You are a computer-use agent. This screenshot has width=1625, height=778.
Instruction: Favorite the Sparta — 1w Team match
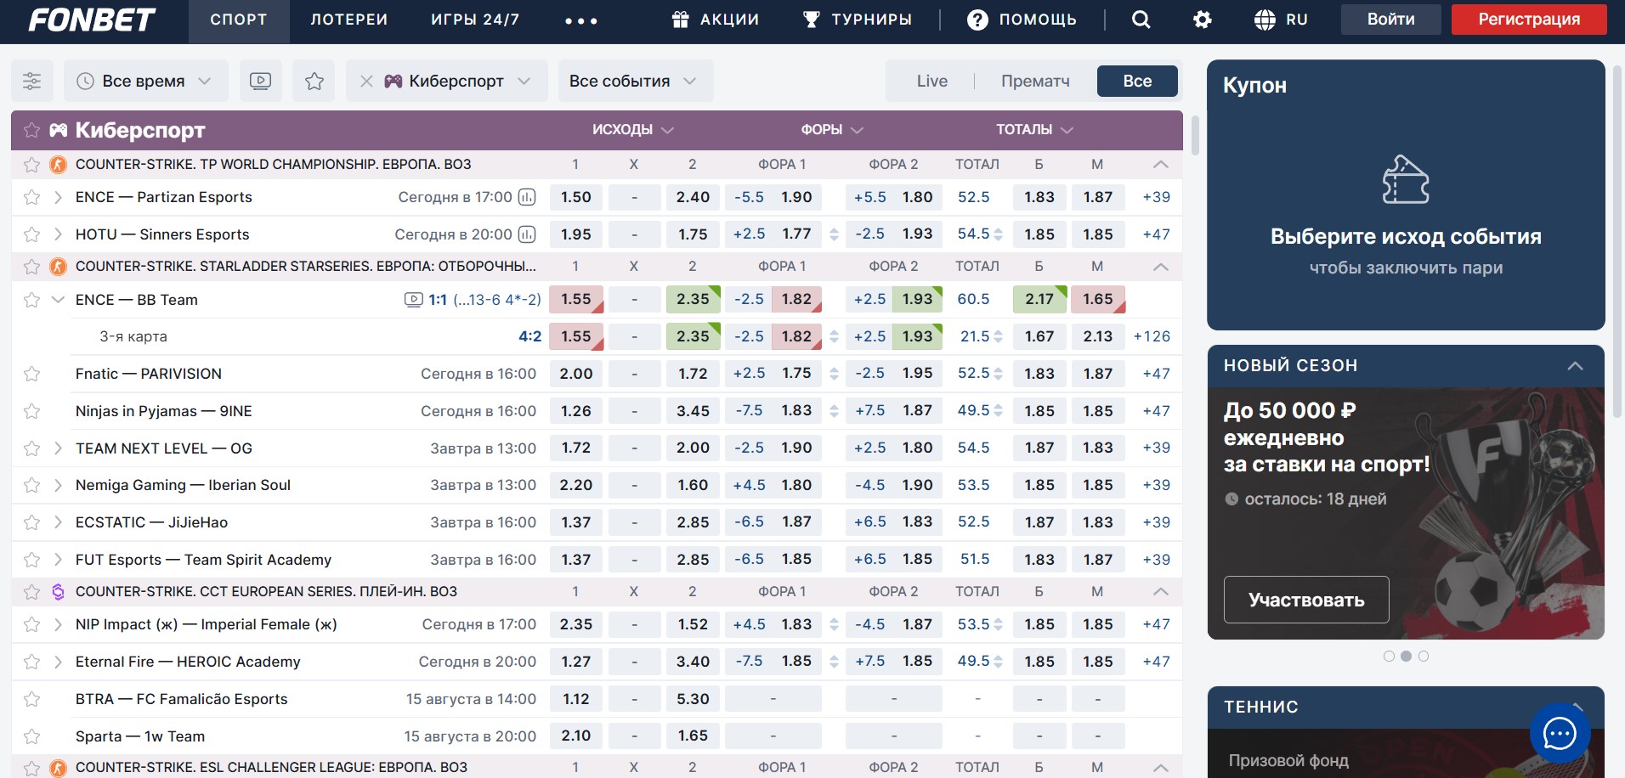pos(31,736)
